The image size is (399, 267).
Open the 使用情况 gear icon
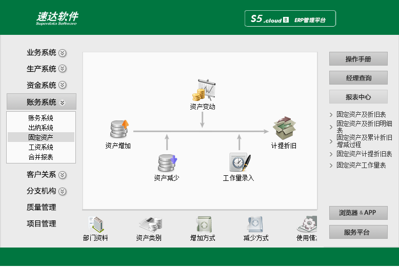307,224
